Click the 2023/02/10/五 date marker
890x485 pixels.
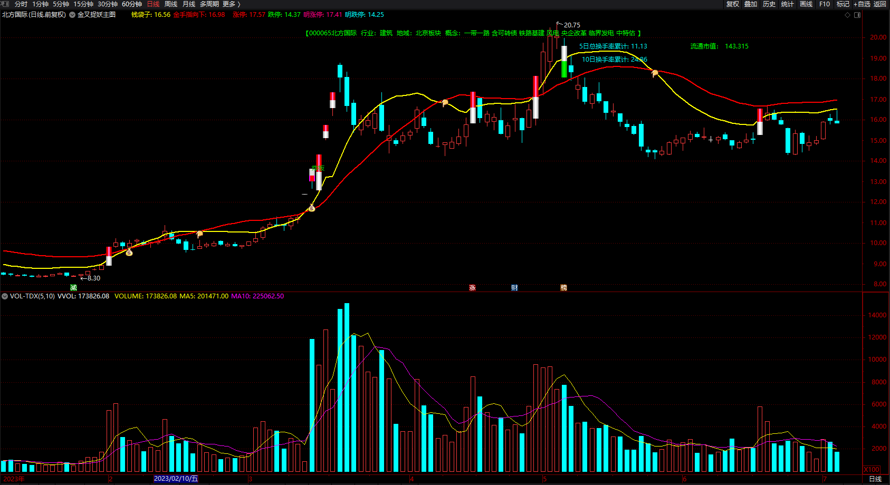(x=176, y=479)
